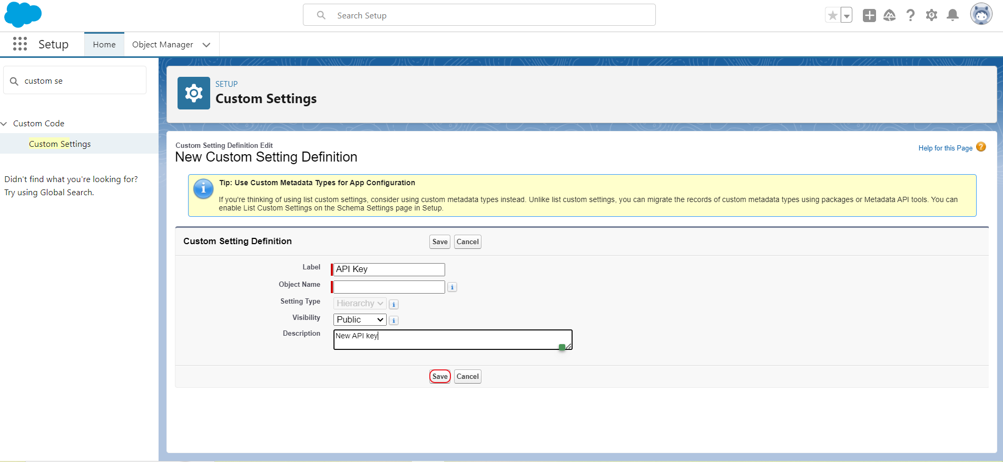Switch to the Home tab
This screenshot has height=462, width=1003.
(104, 45)
